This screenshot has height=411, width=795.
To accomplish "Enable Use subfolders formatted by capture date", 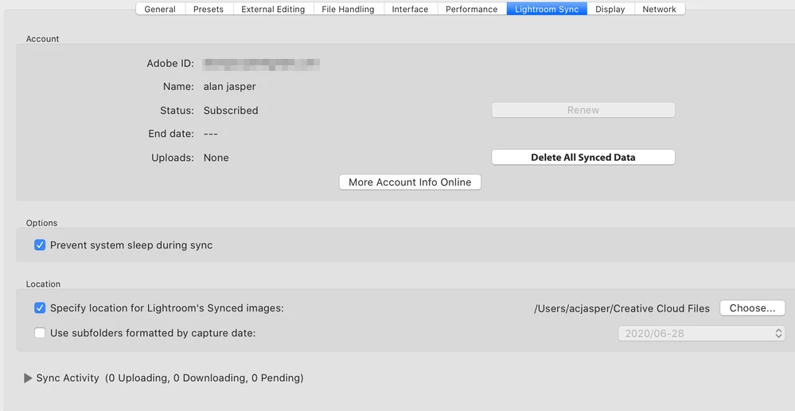I will click(x=40, y=334).
